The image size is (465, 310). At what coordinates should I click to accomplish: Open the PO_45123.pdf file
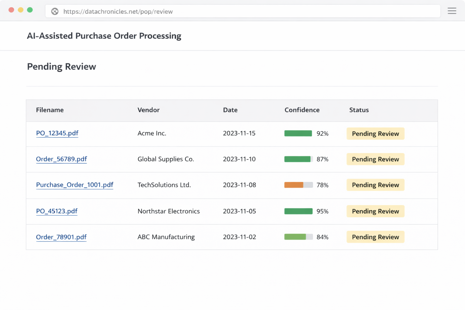[57, 211]
